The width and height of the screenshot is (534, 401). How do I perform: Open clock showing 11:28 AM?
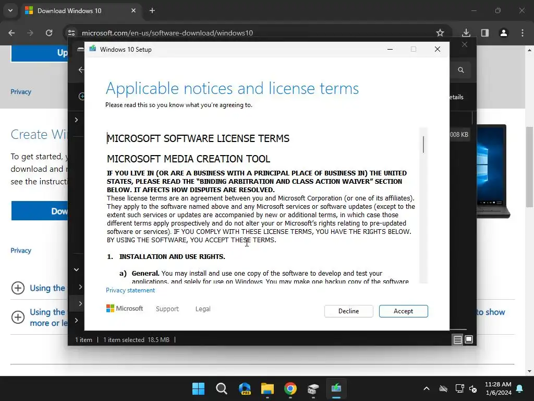(x=498, y=388)
